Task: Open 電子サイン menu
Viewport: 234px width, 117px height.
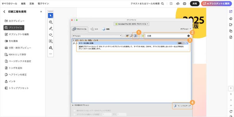Action: tap(43, 3)
